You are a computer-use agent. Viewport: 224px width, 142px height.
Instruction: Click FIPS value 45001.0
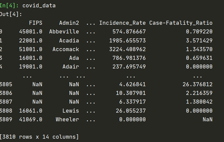[x=32, y=32]
